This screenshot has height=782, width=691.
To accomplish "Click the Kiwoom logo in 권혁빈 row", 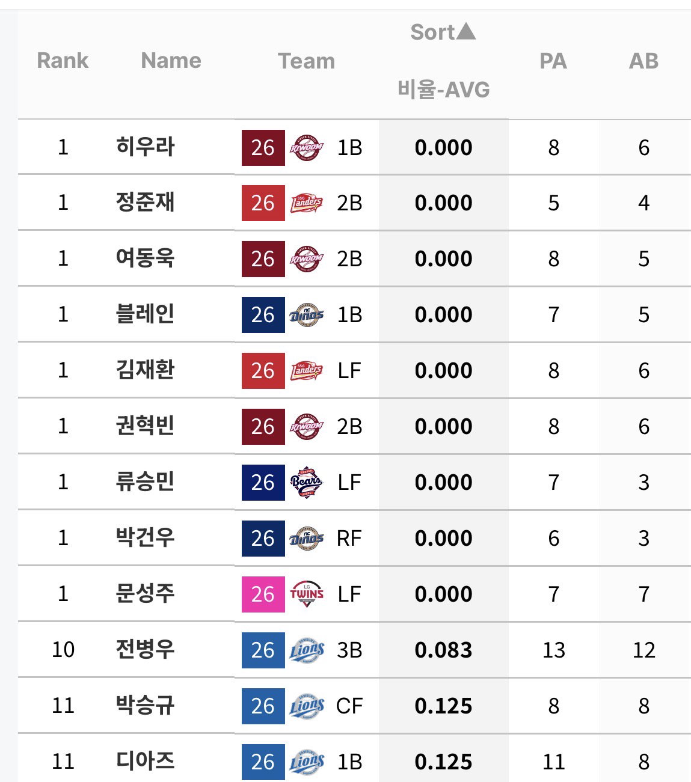I will [x=307, y=426].
